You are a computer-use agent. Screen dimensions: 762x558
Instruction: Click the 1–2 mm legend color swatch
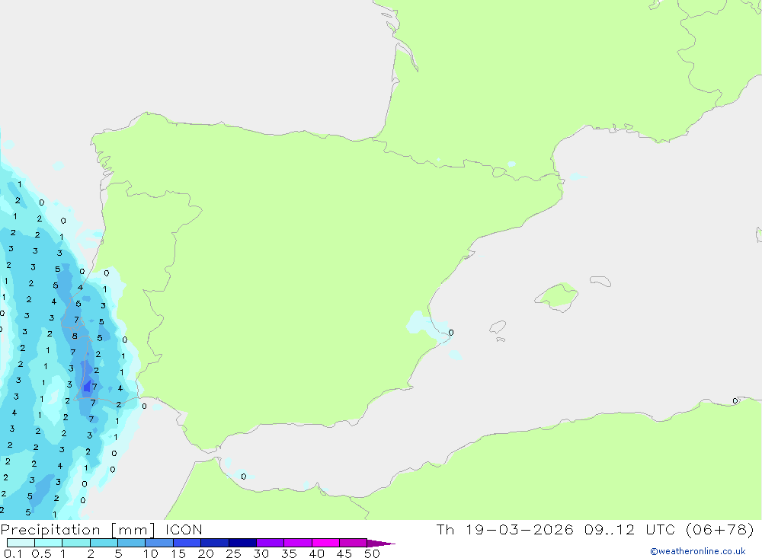click(x=76, y=543)
